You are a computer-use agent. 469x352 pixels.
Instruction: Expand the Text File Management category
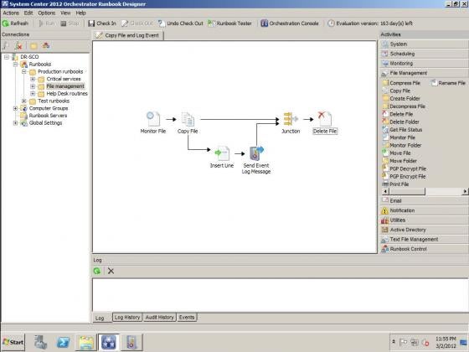coord(424,239)
